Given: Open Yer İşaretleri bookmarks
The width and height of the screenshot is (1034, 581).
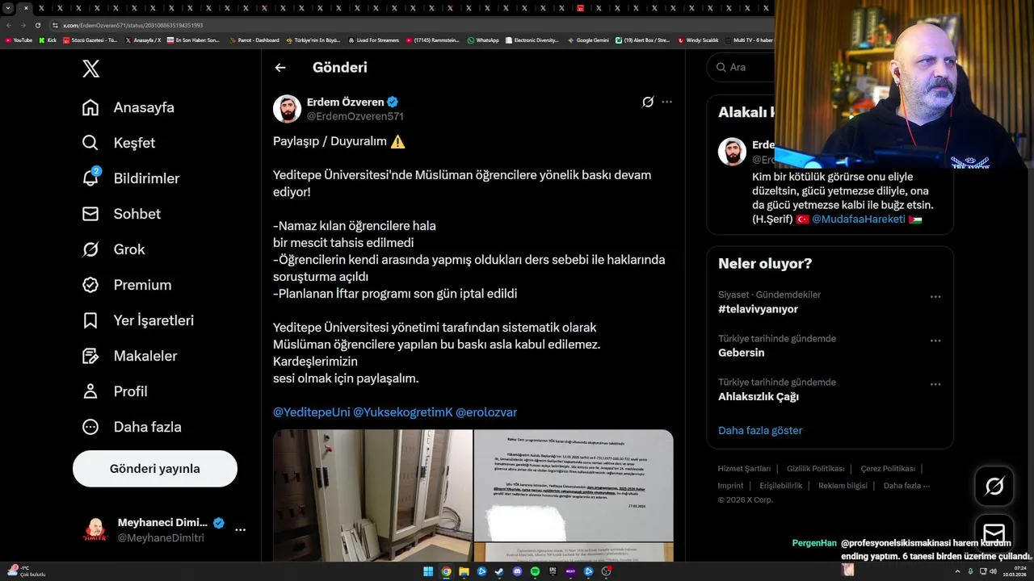Looking at the screenshot, I should coord(139,320).
